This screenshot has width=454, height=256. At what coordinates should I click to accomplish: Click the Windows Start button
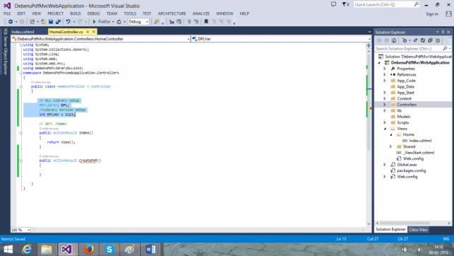8,249
